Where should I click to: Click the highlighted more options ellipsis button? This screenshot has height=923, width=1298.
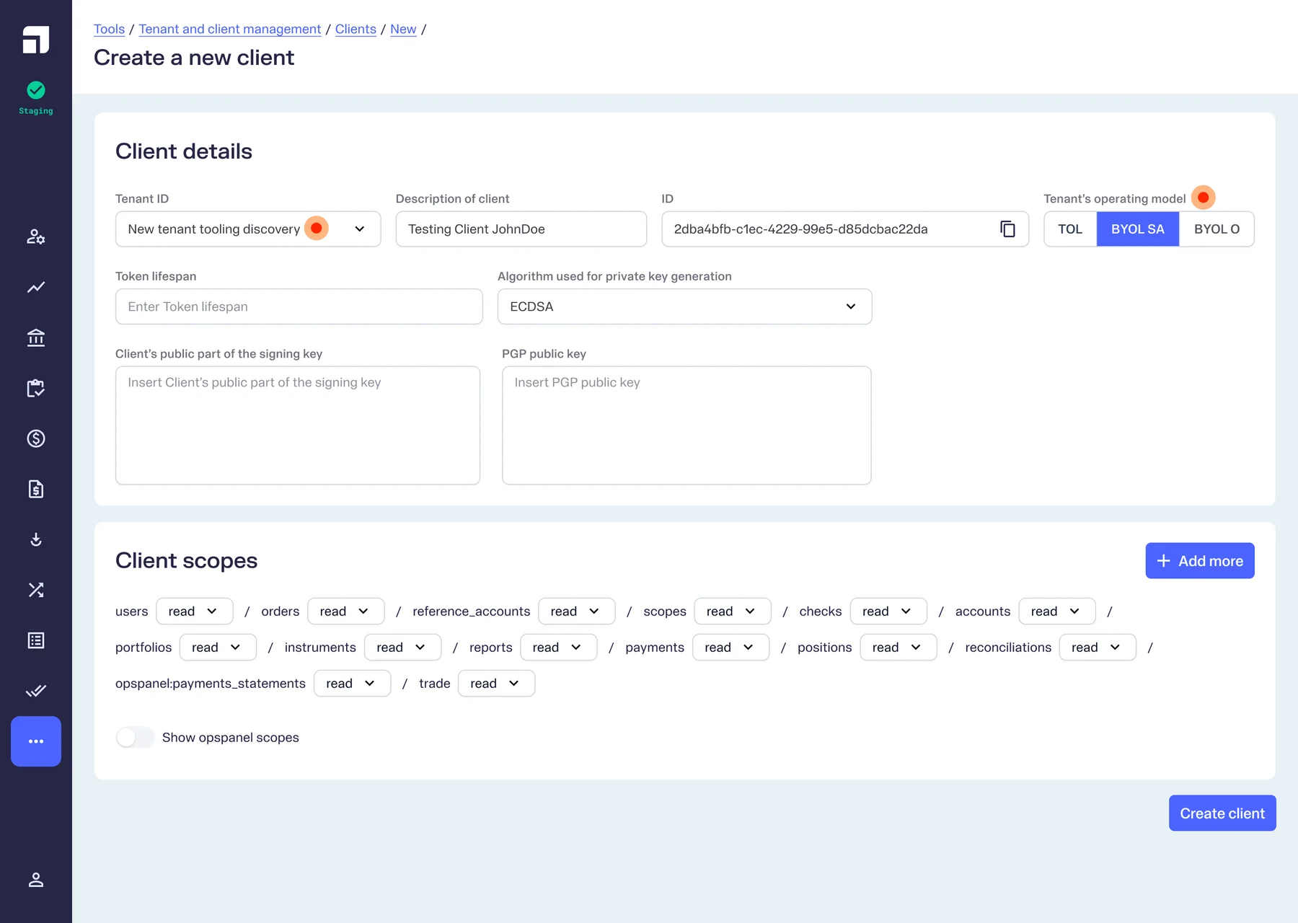pos(36,741)
